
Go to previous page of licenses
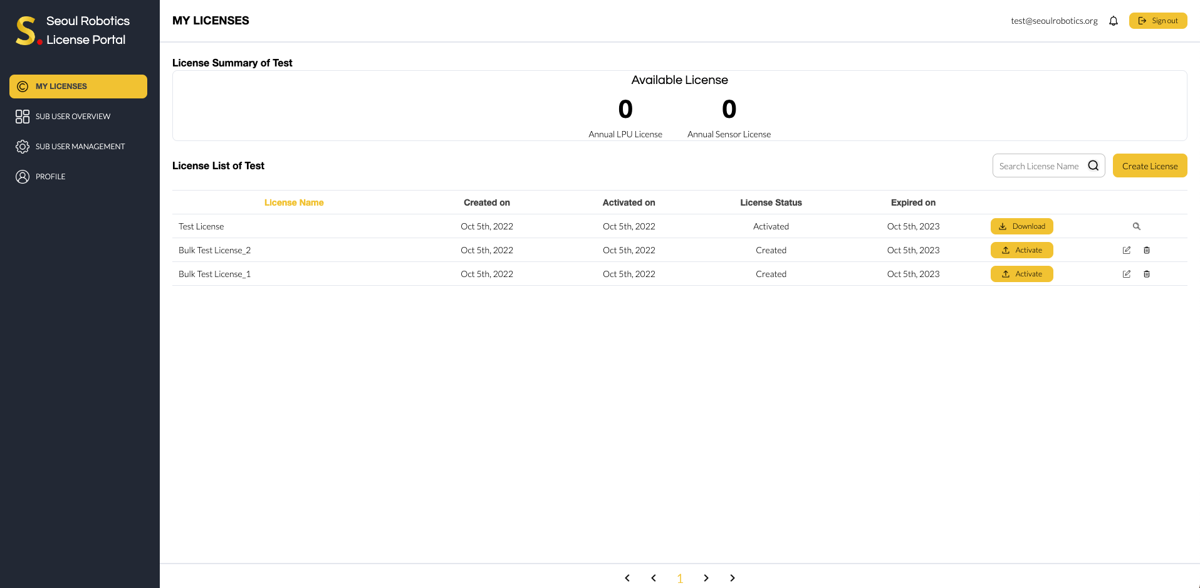(654, 578)
